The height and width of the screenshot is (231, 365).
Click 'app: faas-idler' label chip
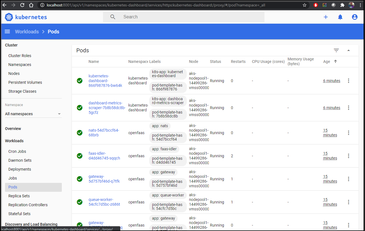[164, 149]
